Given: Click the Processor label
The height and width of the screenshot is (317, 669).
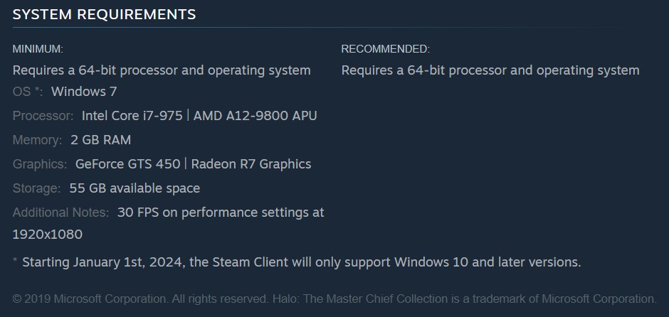Looking at the screenshot, I should 43,116.
